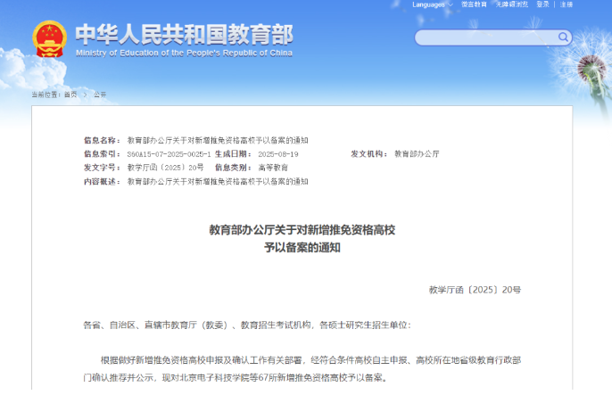Click the 中华人民共和国教育部 site title
Screen dimensions: 612x395
(x=184, y=34)
